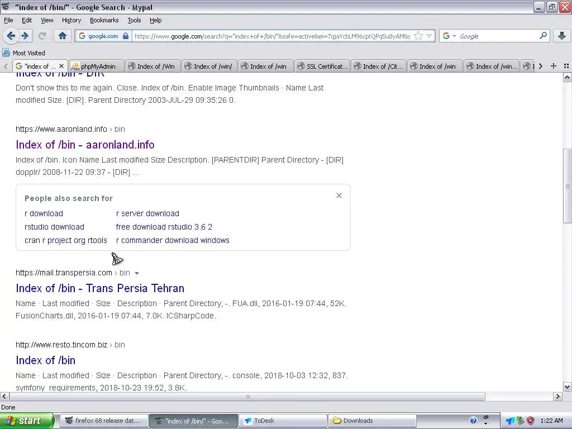Image resolution: width=572 pixels, height=429 pixels.
Task: Click the magnifier search-go icon
Action: [x=543, y=35]
